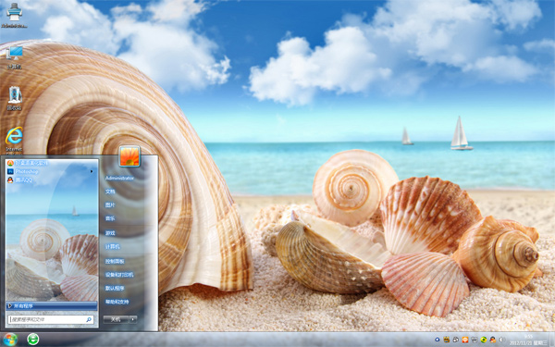Click the Start menu search box
555x347 pixels.
click(x=51, y=319)
